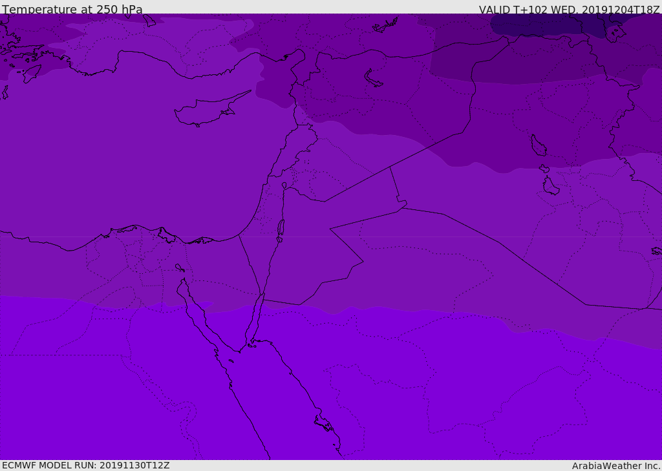Click the 'Temperature at 250 hPa' title text
662x471 pixels.
coord(72,9)
